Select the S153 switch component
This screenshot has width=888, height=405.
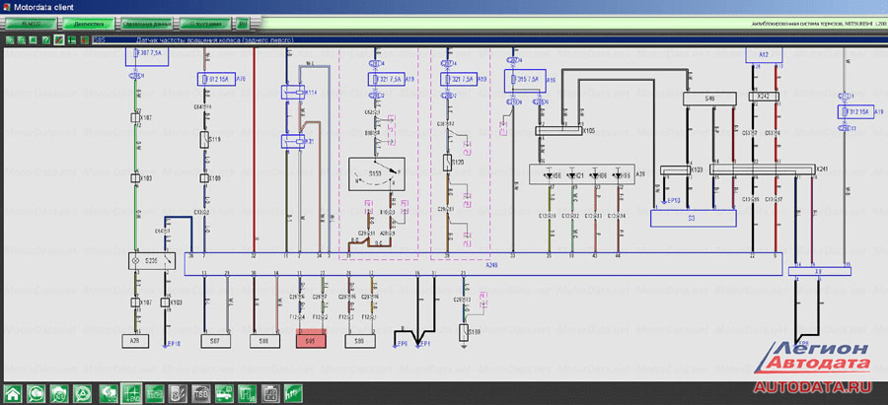click(x=376, y=174)
